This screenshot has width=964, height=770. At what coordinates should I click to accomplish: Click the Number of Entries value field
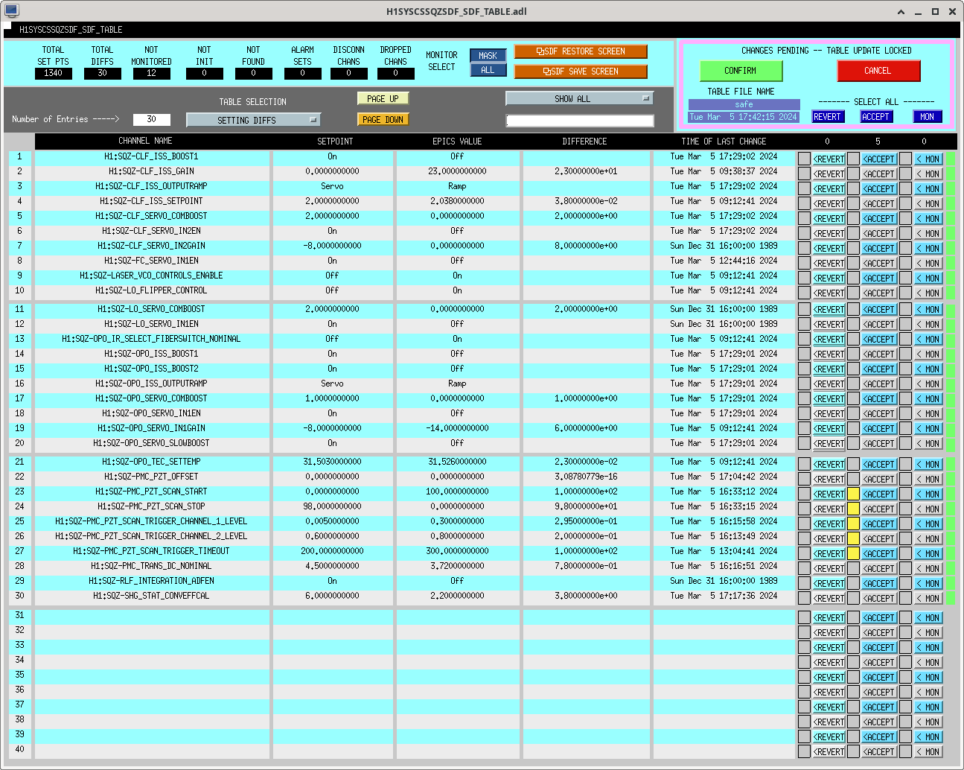[x=151, y=119]
